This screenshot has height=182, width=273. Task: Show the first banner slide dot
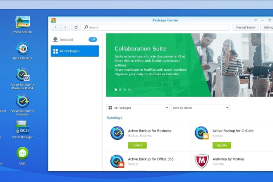pos(116,89)
